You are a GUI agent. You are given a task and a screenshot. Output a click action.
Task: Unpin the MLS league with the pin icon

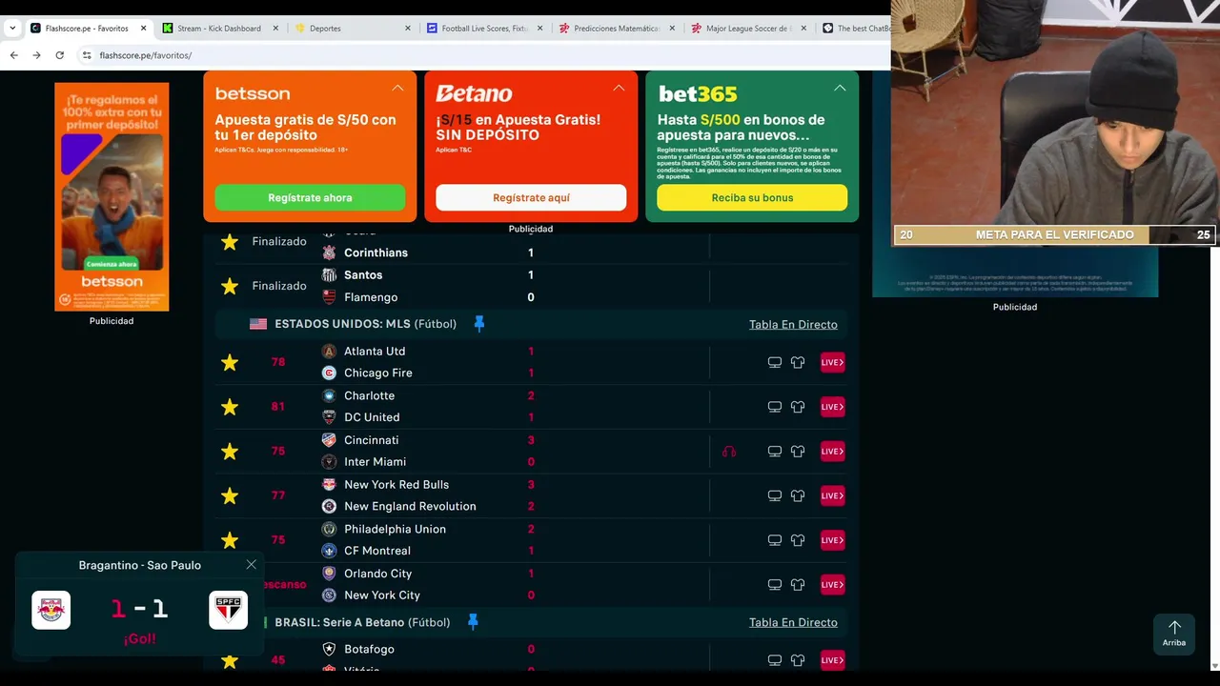(479, 324)
